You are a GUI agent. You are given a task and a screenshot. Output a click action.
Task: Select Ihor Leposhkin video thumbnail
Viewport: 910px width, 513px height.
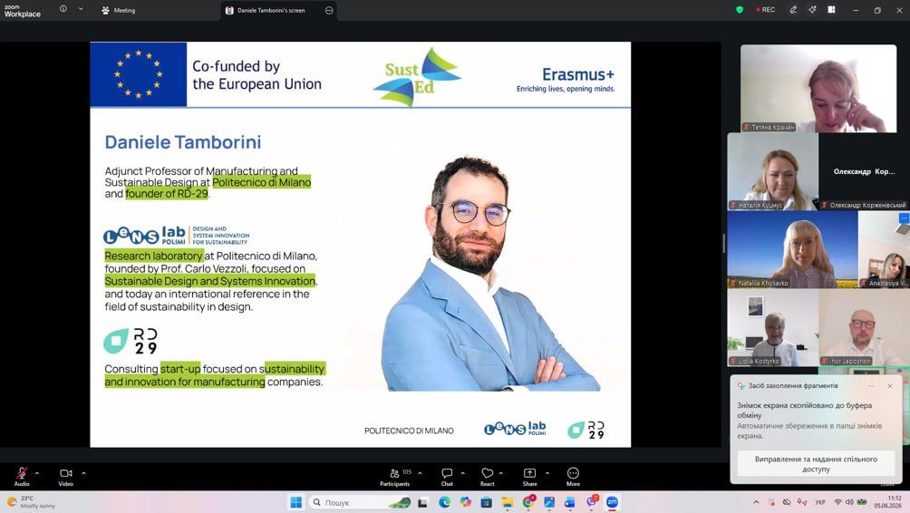point(864,328)
